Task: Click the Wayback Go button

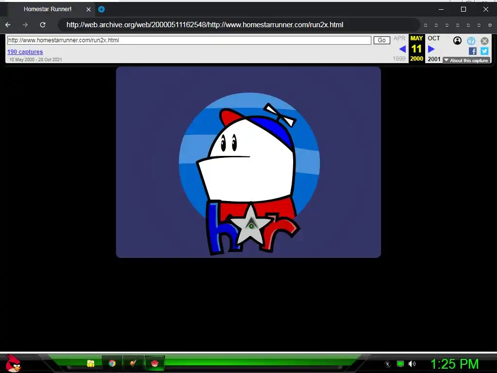Action: point(381,40)
